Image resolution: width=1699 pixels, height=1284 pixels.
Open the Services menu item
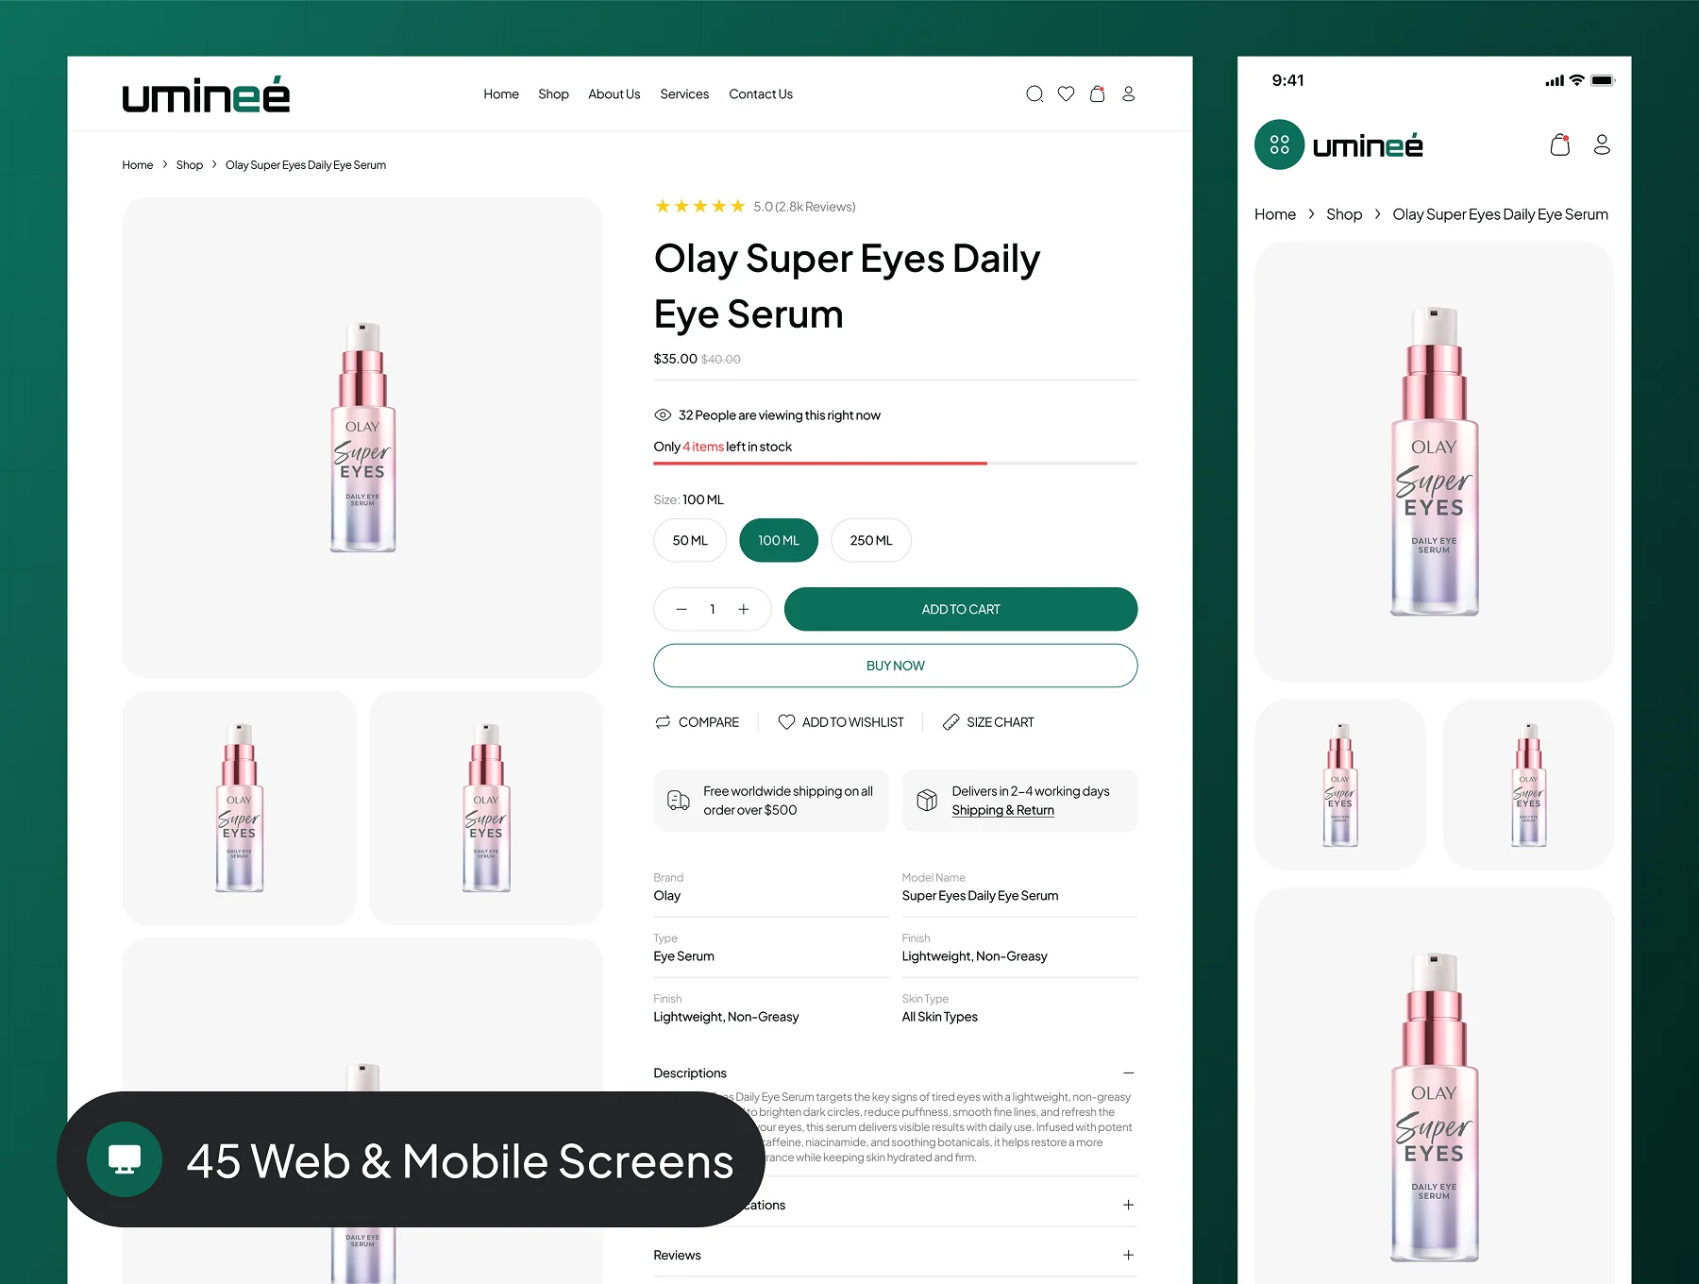pyautogui.click(x=684, y=93)
